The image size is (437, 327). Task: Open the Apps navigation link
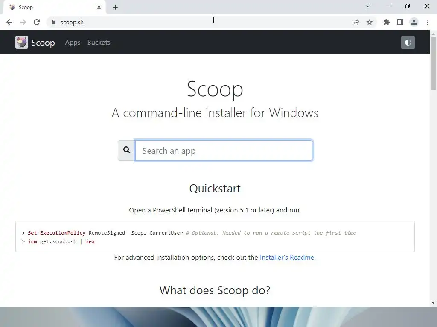coord(73,43)
